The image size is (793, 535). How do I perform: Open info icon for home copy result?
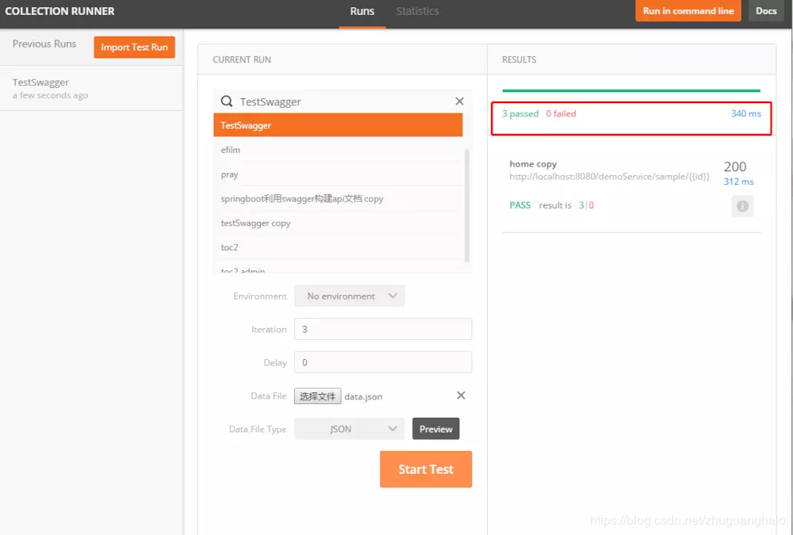pyautogui.click(x=742, y=206)
